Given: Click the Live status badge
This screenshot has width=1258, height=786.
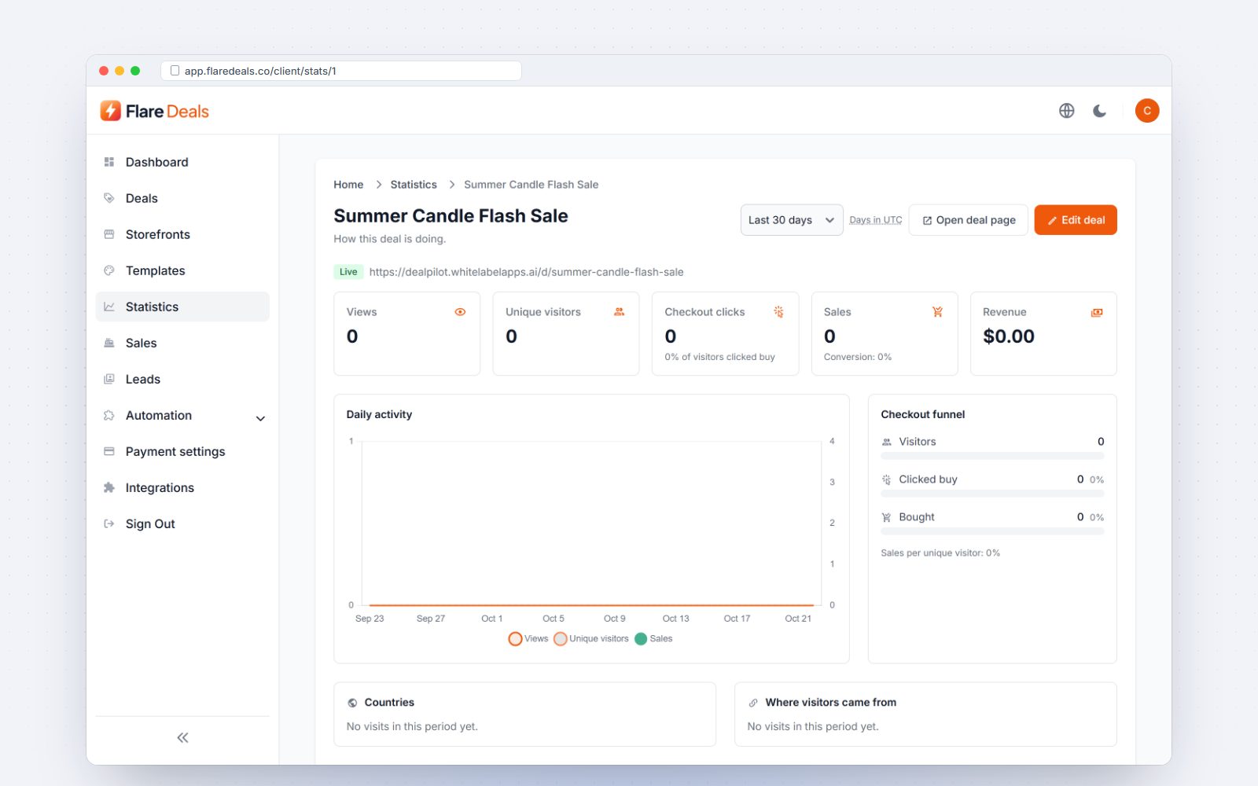Looking at the screenshot, I should click(348, 272).
